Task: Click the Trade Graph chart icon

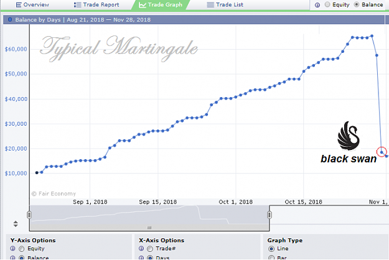Action: pos(142,5)
